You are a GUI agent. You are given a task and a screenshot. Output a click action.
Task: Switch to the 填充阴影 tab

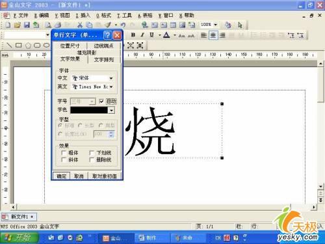coord(86,53)
